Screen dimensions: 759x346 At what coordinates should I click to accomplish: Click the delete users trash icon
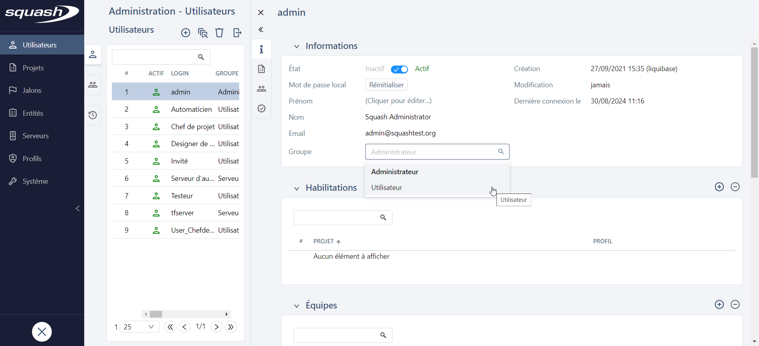(x=219, y=33)
